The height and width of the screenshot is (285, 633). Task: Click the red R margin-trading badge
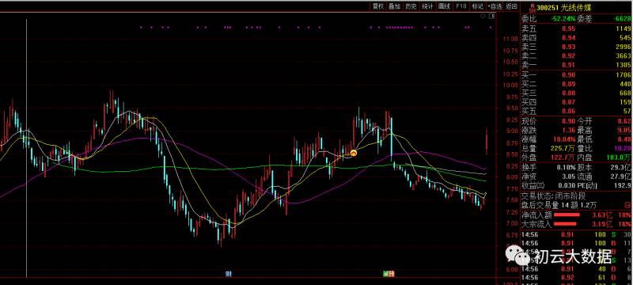point(533,7)
